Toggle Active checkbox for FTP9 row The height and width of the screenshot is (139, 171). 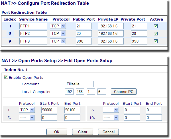pos(156,41)
